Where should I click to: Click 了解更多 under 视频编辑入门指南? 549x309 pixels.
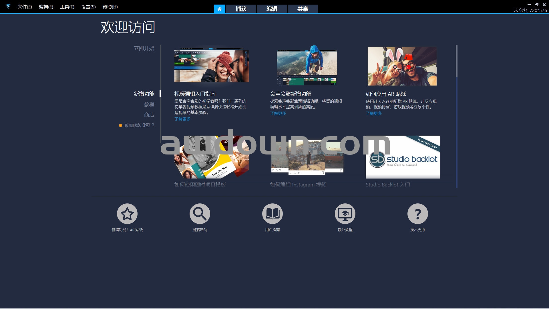pyautogui.click(x=182, y=119)
